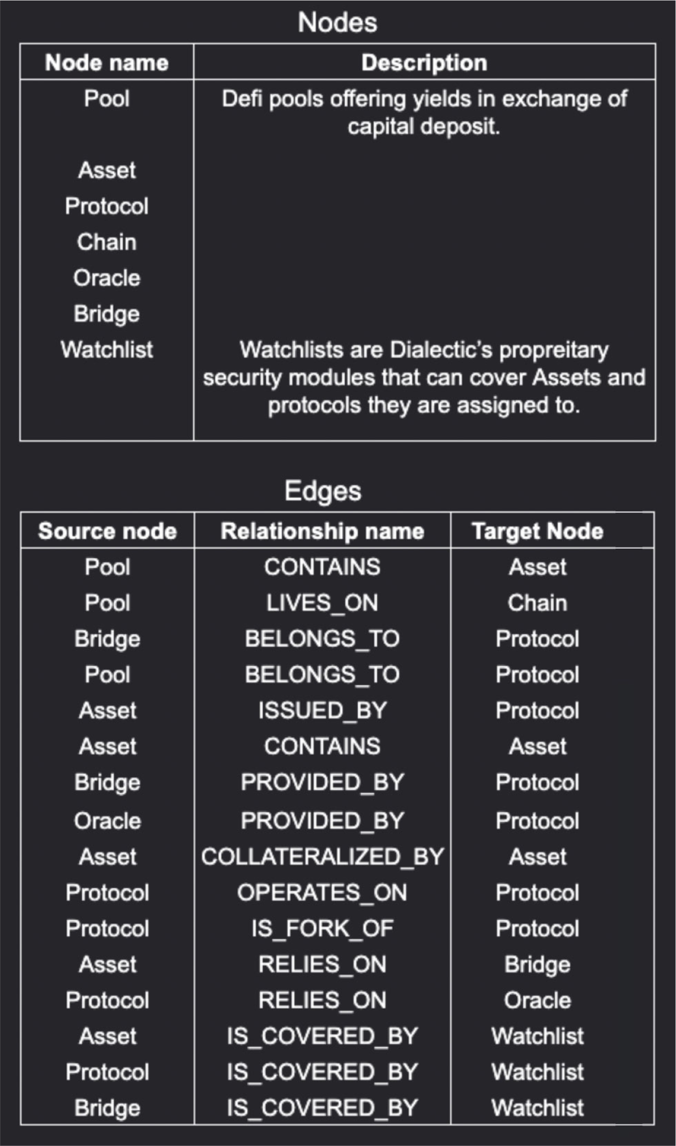Select Oracle in the Source node column

coord(108,821)
